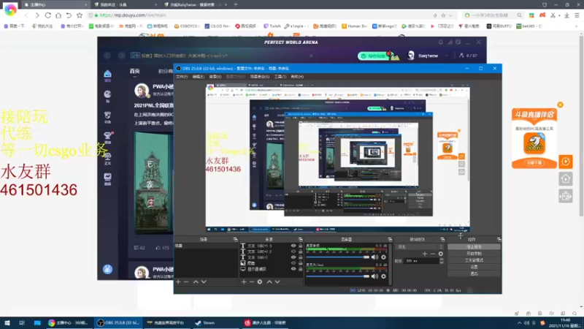584x329 pixels.
Task: Remove selected source with minus button
Action: (251, 281)
